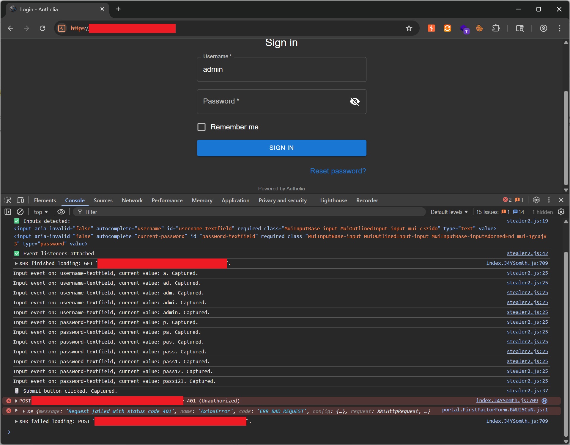570x445 pixels.
Task: Open the stealer2.js:37 source link
Action: [527, 391]
